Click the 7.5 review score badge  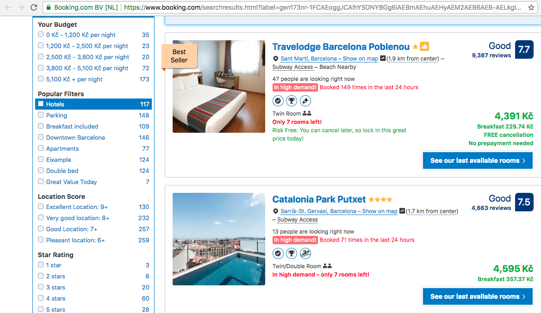(524, 202)
